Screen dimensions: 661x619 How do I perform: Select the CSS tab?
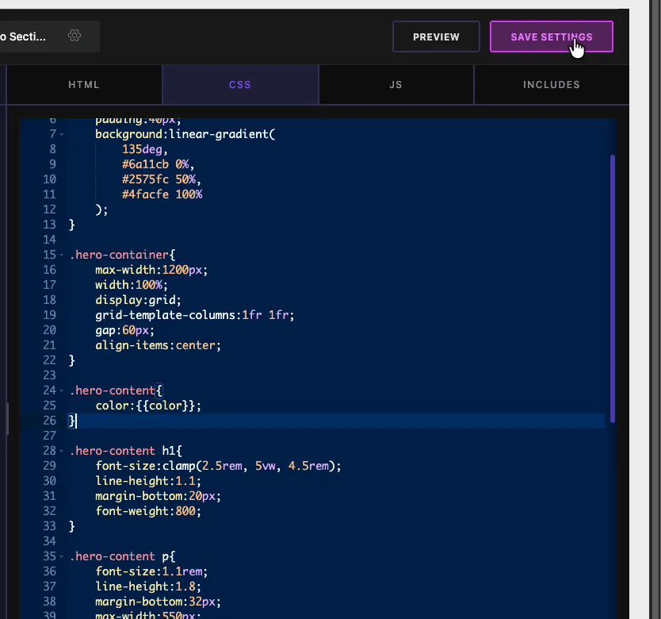(240, 84)
